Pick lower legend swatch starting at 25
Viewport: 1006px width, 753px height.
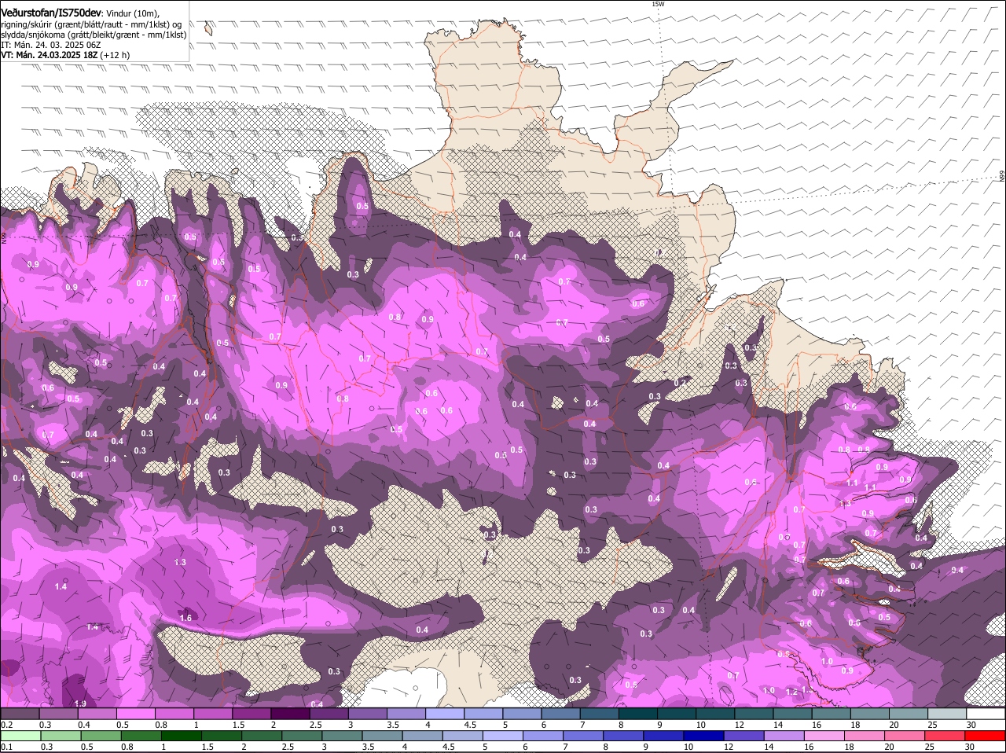tap(945, 736)
